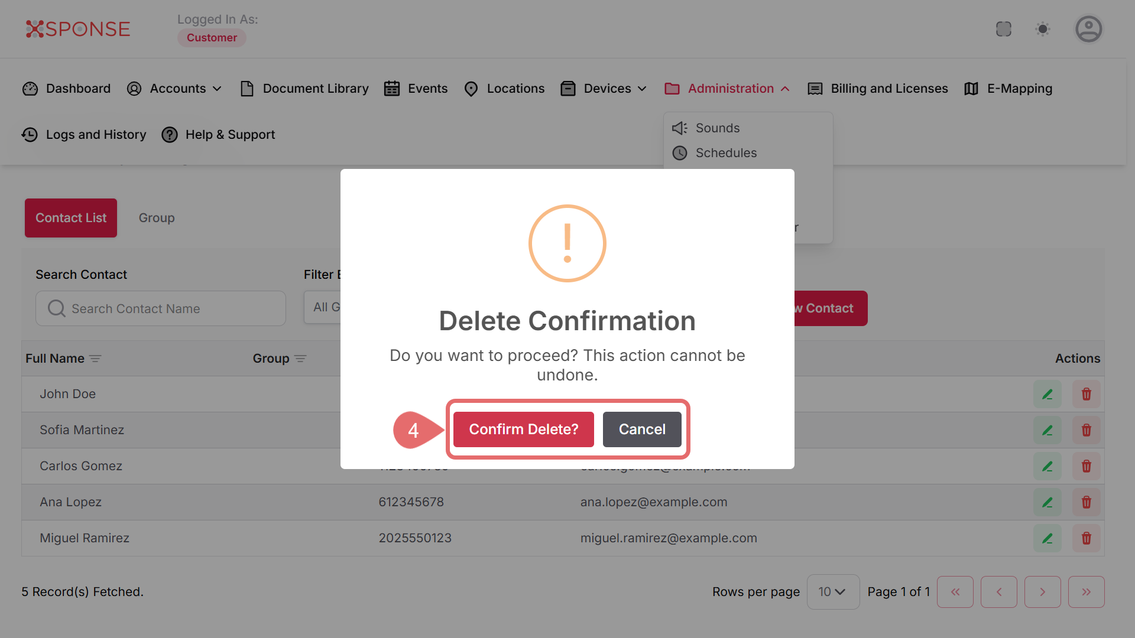The width and height of the screenshot is (1135, 638).
Task: Click the Group column filter icon
Action: coord(300,359)
